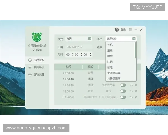The image size is (168, 135).
Task: Delete the 12:00:00 锁定 task
Action: (136, 91)
